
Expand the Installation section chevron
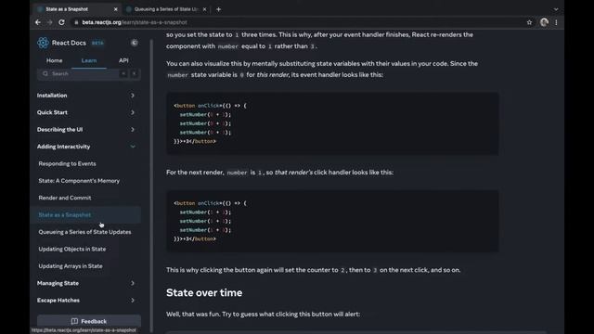133,96
